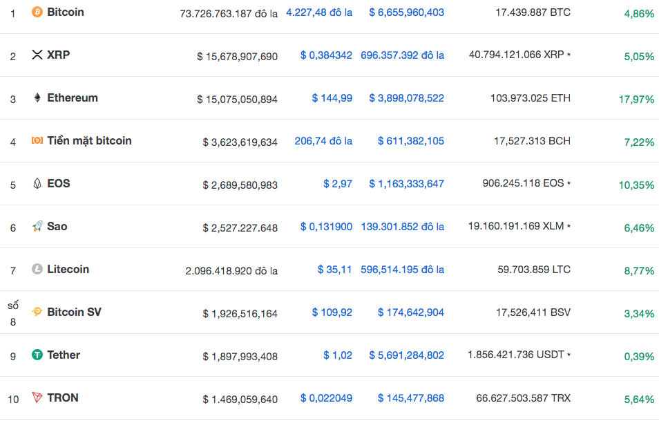This screenshot has height=421, width=659.
Task: Open the Sao coin name link
Action: 57,227
